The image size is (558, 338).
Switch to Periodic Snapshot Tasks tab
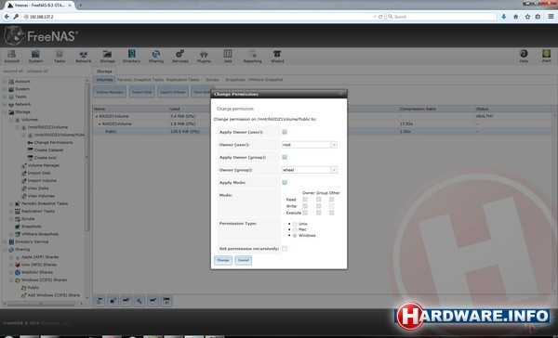pyautogui.click(x=140, y=80)
